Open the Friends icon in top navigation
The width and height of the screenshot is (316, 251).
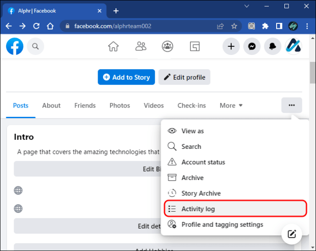coord(141,46)
